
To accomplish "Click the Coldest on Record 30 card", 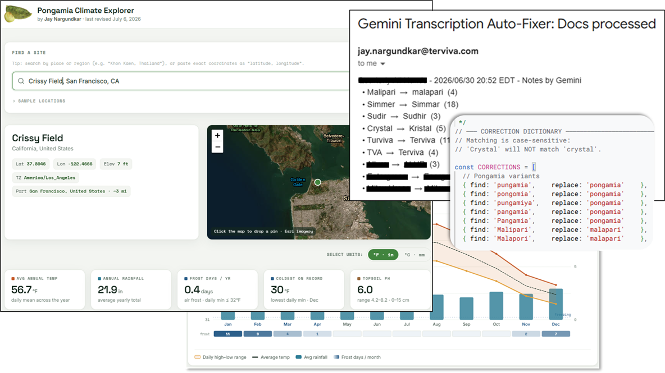I will 304,289.
